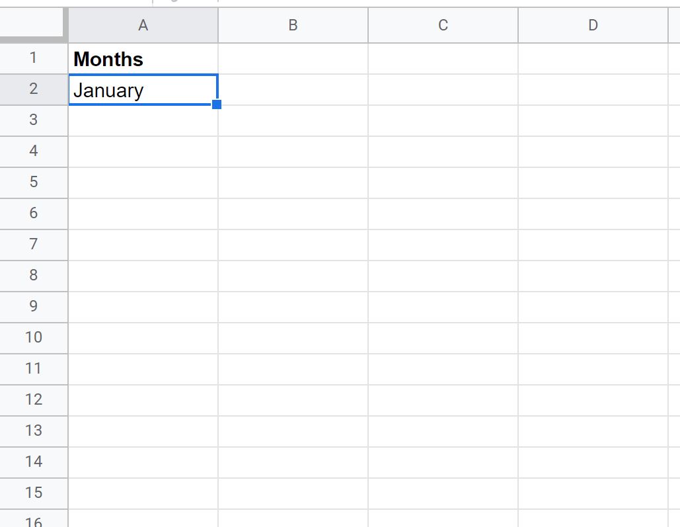Select row 1 header

pyautogui.click(x=34, y=58)
